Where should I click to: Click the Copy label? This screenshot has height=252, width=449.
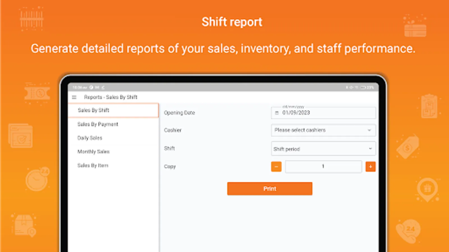[170, 167]
